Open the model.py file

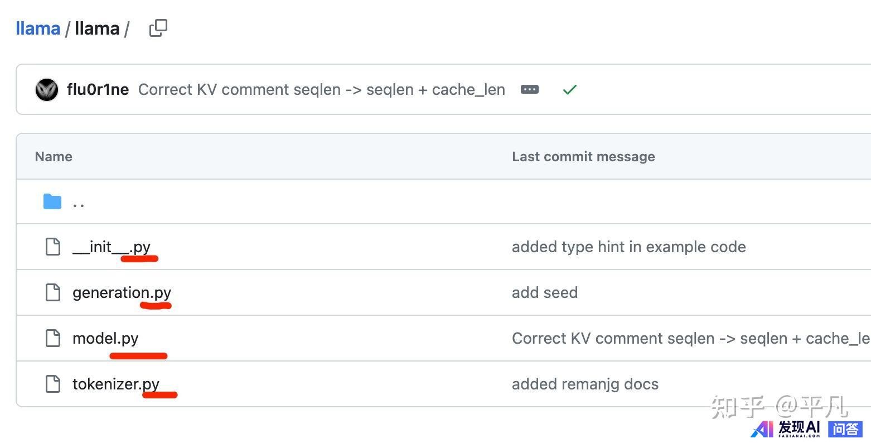coord(105,338)
